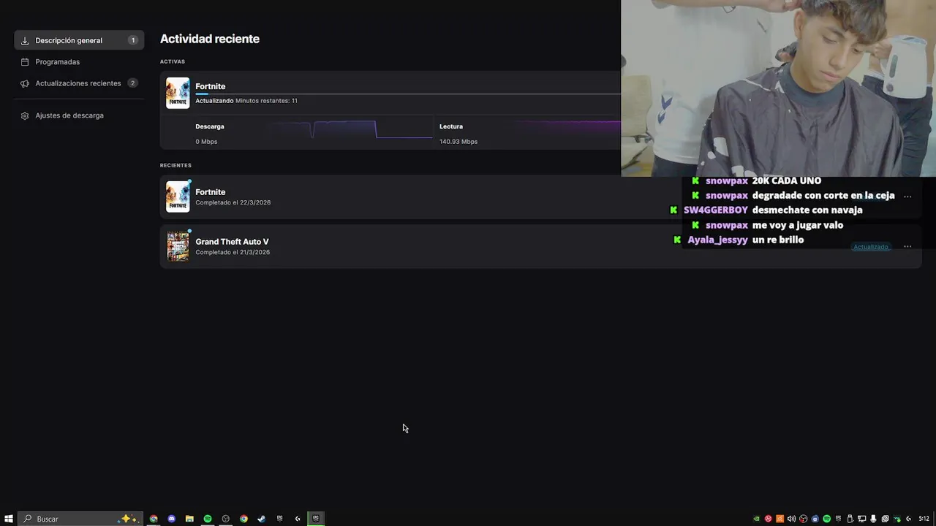Click the Actividad reciente heading
Screen dimensions: 936x526
[210, 39]
